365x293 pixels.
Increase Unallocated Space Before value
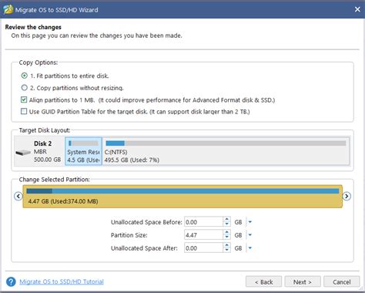click(226, 220)
